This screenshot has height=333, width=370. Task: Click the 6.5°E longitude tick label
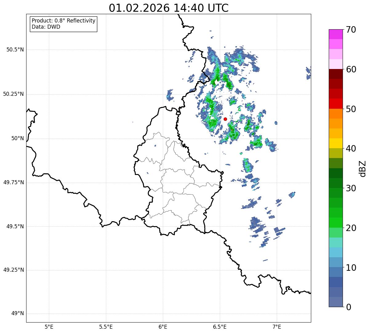[x=220, y=327]
